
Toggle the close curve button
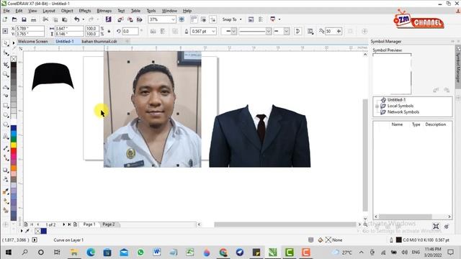pyautogui.click(x=297, y=31)
